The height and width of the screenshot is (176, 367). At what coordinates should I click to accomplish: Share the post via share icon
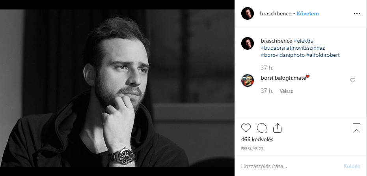click(x=277, y=128)
